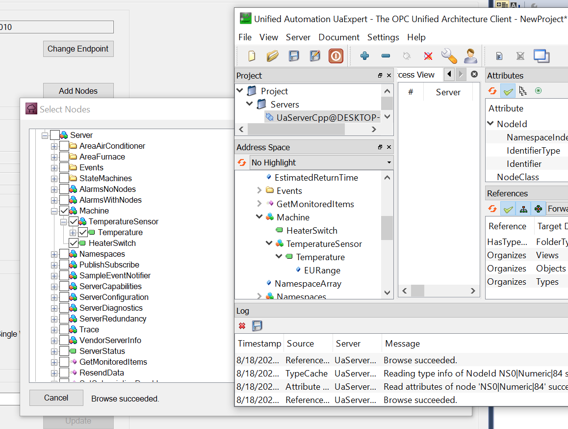Float the Project panel
Screen dimensions: 568x429
380,76
